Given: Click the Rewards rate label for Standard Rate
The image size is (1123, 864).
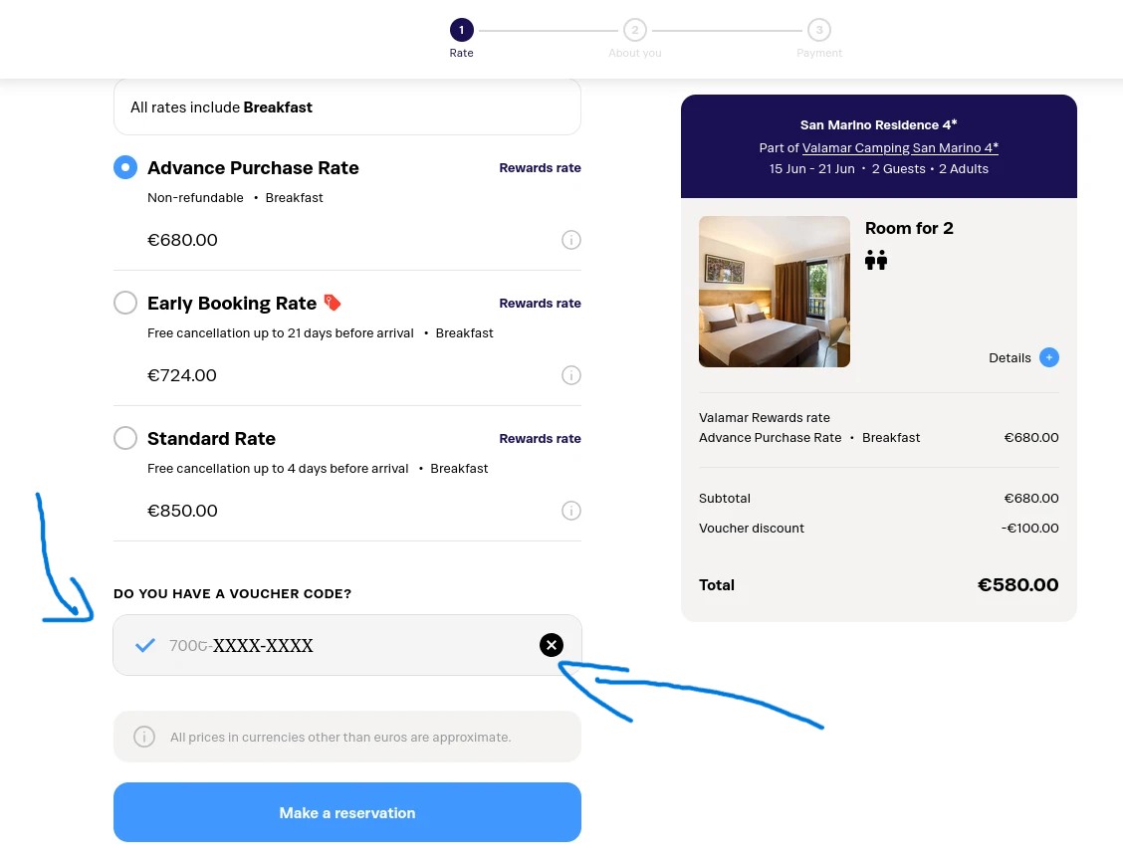Looking at the screenshot, I should coord(540,438).
